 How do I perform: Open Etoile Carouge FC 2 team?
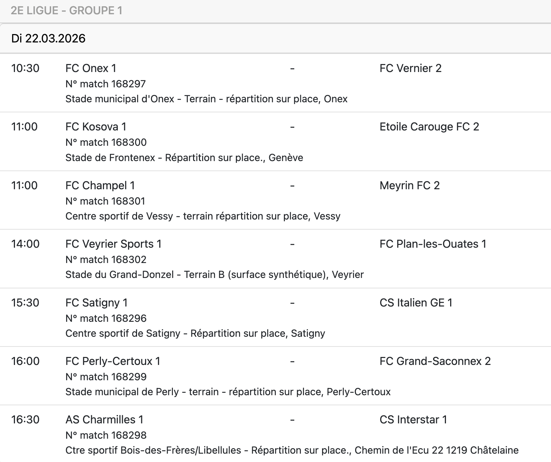(x=429, y=127)
